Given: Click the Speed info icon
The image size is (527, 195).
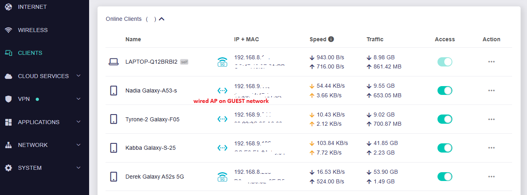Looking at the screenshot, I should point(331,39).
